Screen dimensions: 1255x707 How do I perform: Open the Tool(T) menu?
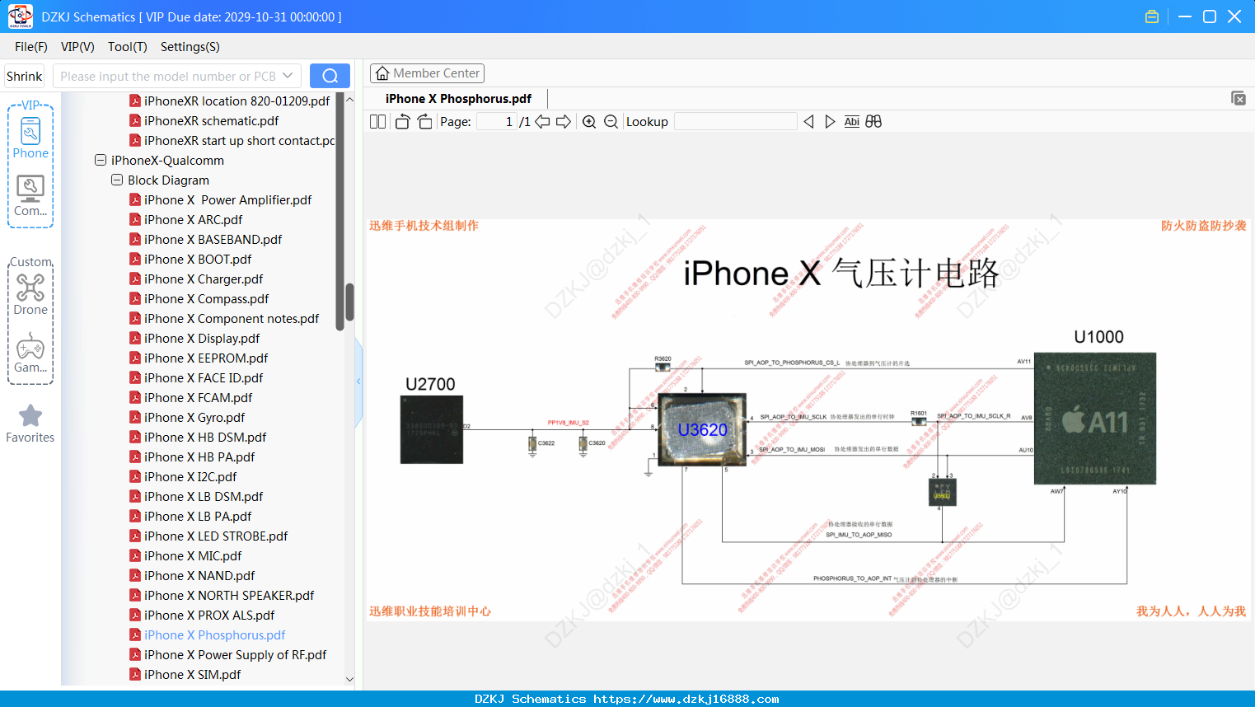click(128, 47)
